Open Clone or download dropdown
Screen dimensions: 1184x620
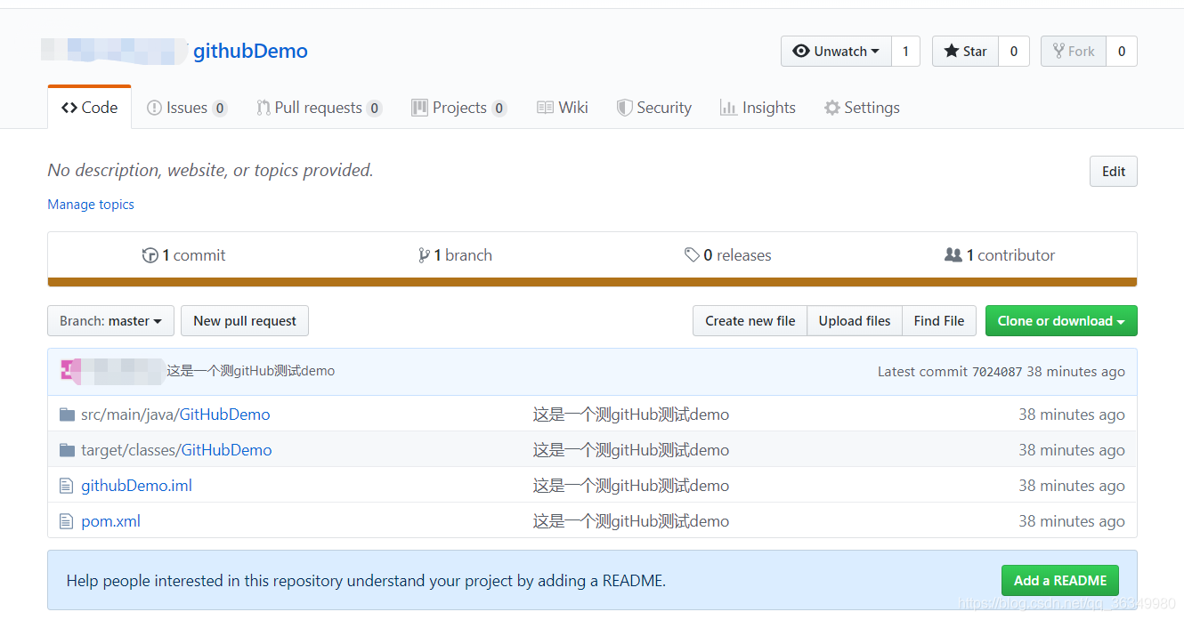(x=1061, y=321)
